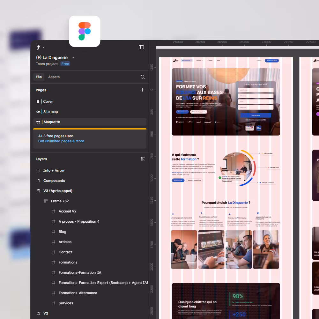Click the frame icon beside Blog

(x=54, y=232)
